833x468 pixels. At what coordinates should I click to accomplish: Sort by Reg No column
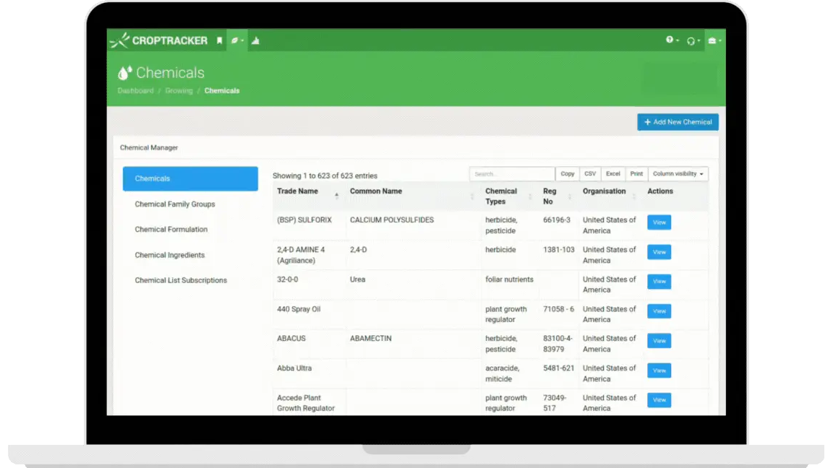[558, 196]
